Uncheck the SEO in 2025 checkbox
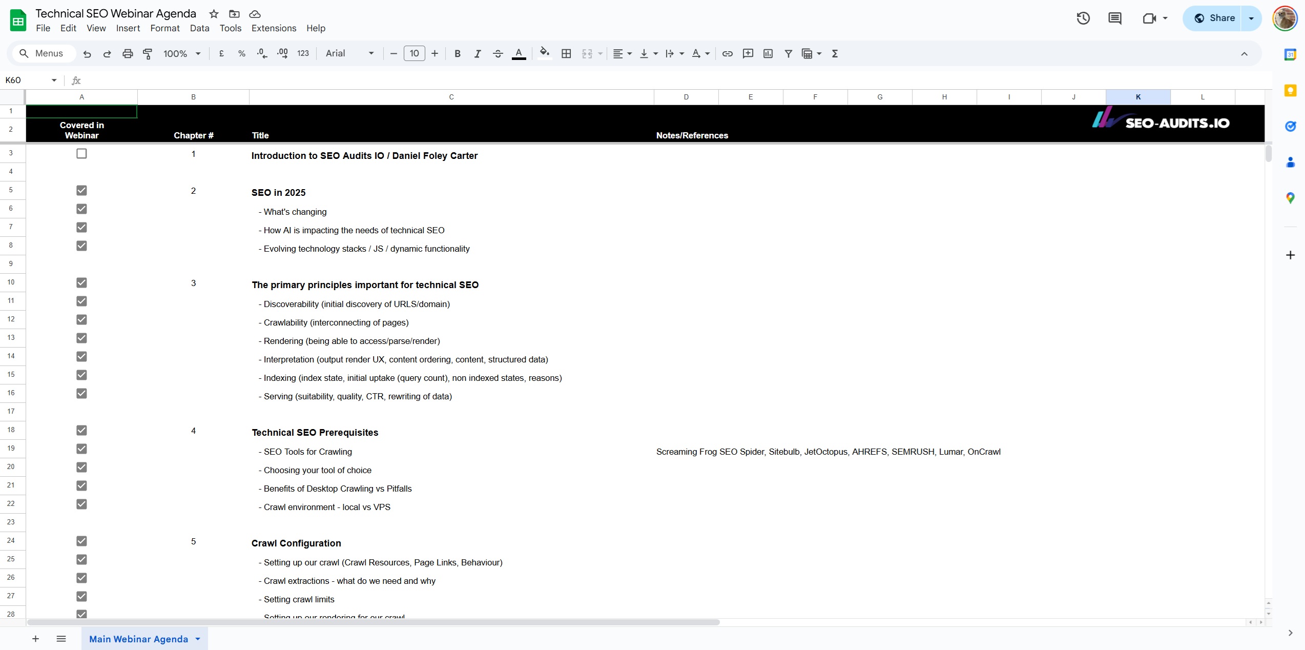 [x=81, y=190]
